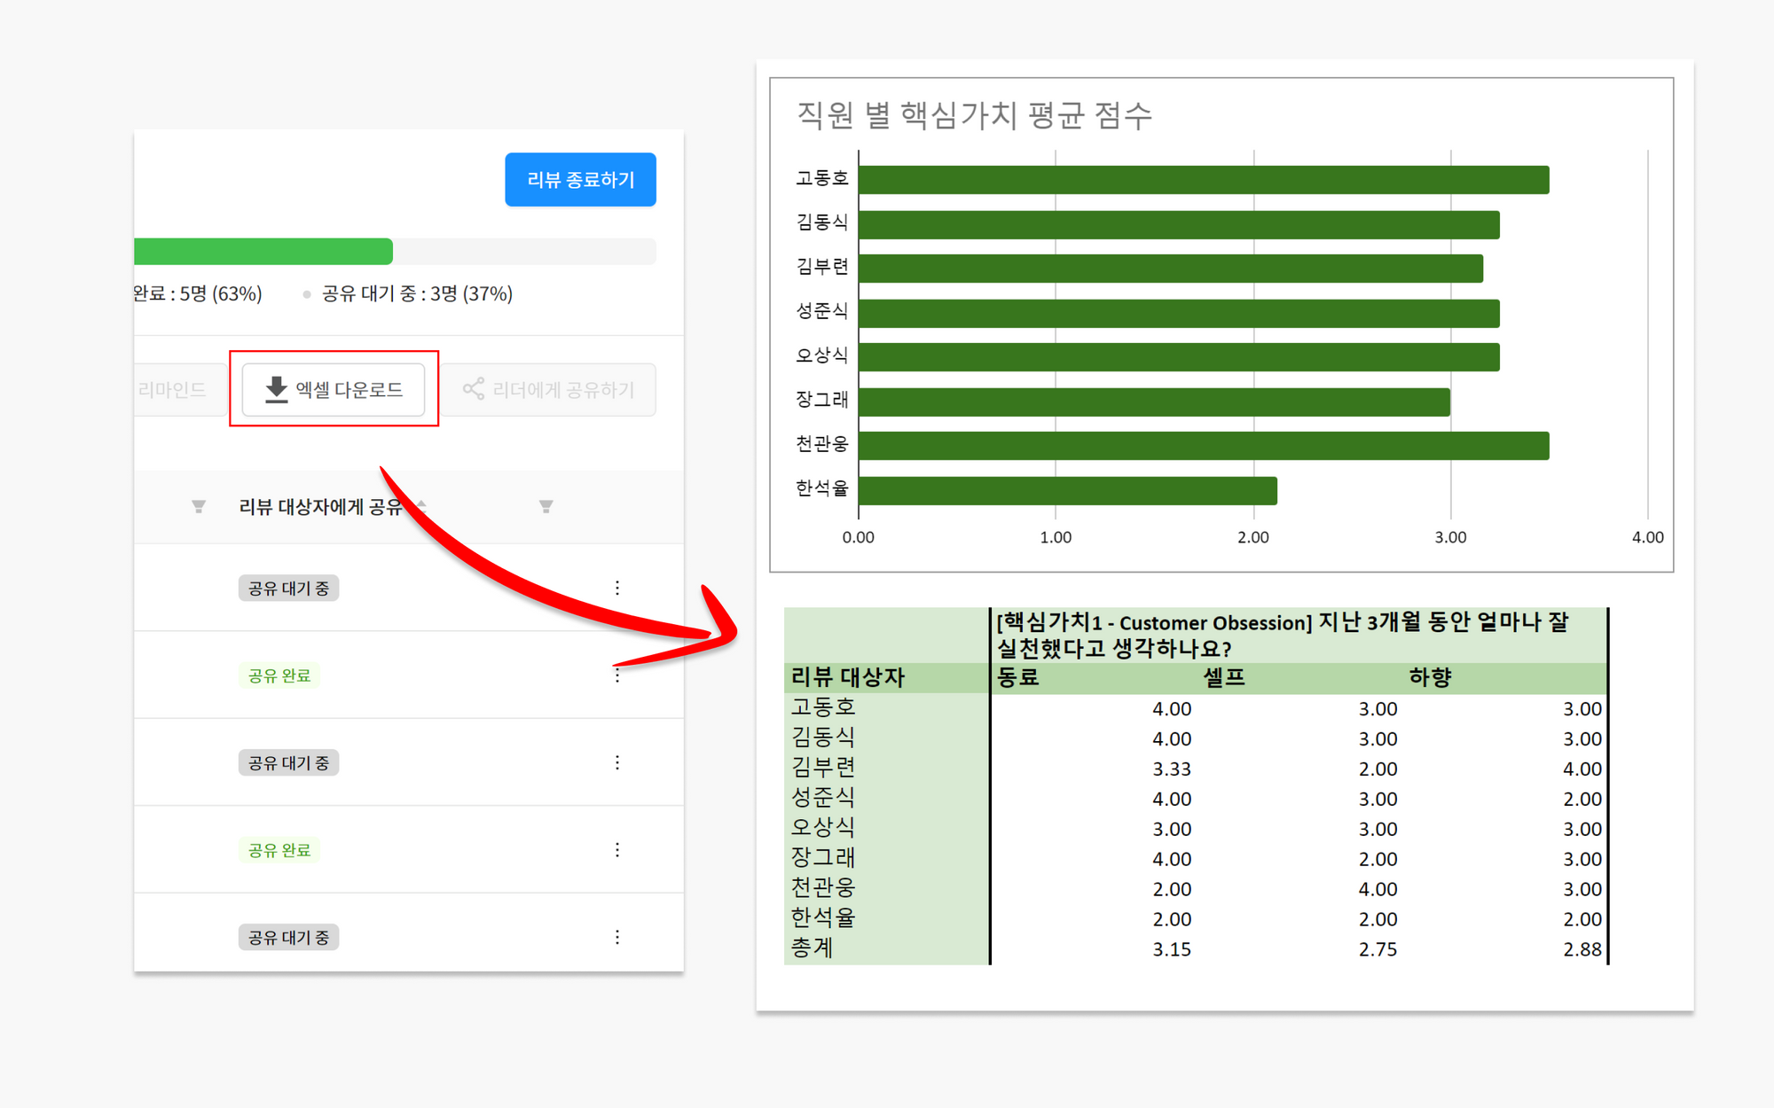This screenshot has height=1108, width=1774.
Task: Expand options for the middle 공유 대기 중 entry
Action: pyautogui.click(x=616, y=762)
